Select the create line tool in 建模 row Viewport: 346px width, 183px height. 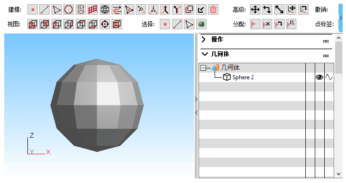point(44,10)
